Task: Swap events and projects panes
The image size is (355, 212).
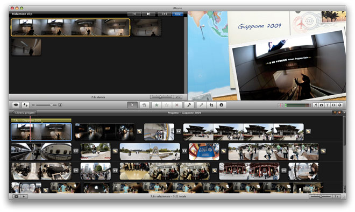Action: (26, 105)
